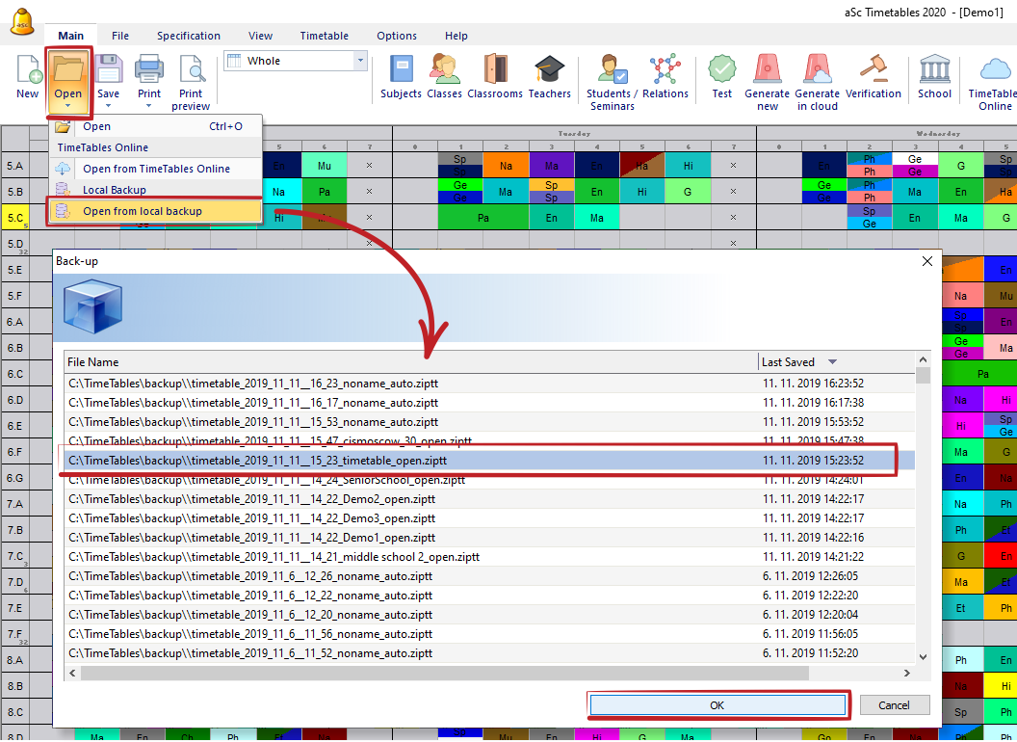Expand the Print dropdown arrow
The height and width of the screenshot is (742, 1017).
(149, 106)
